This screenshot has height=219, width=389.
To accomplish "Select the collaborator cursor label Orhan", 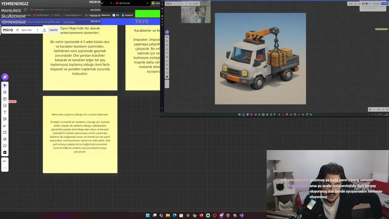I will pos(12,102).
